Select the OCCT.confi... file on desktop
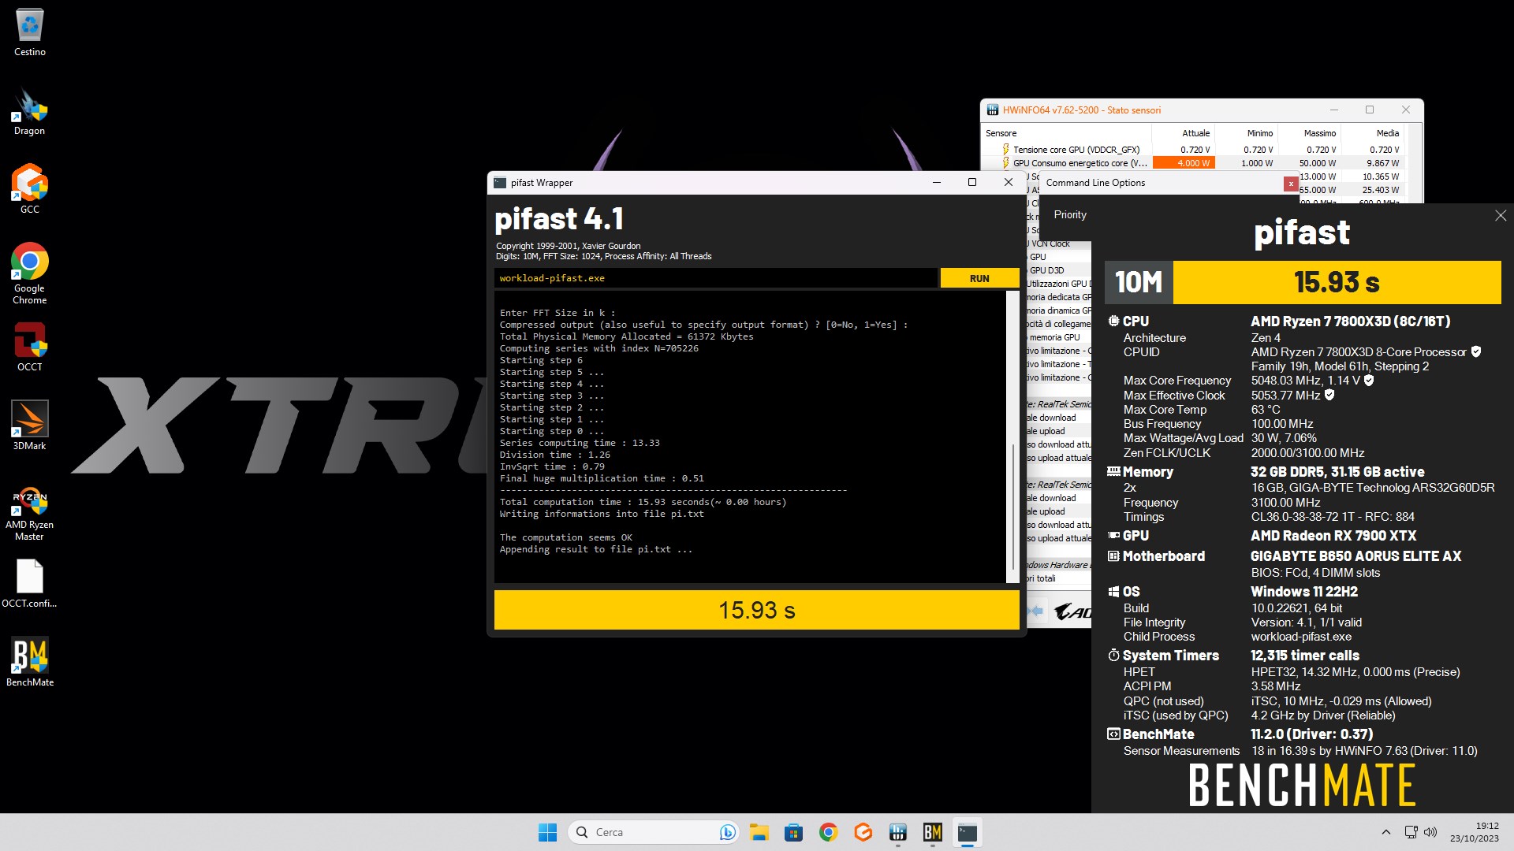The height and width of the screenshot is (851, 1514). 29,584
